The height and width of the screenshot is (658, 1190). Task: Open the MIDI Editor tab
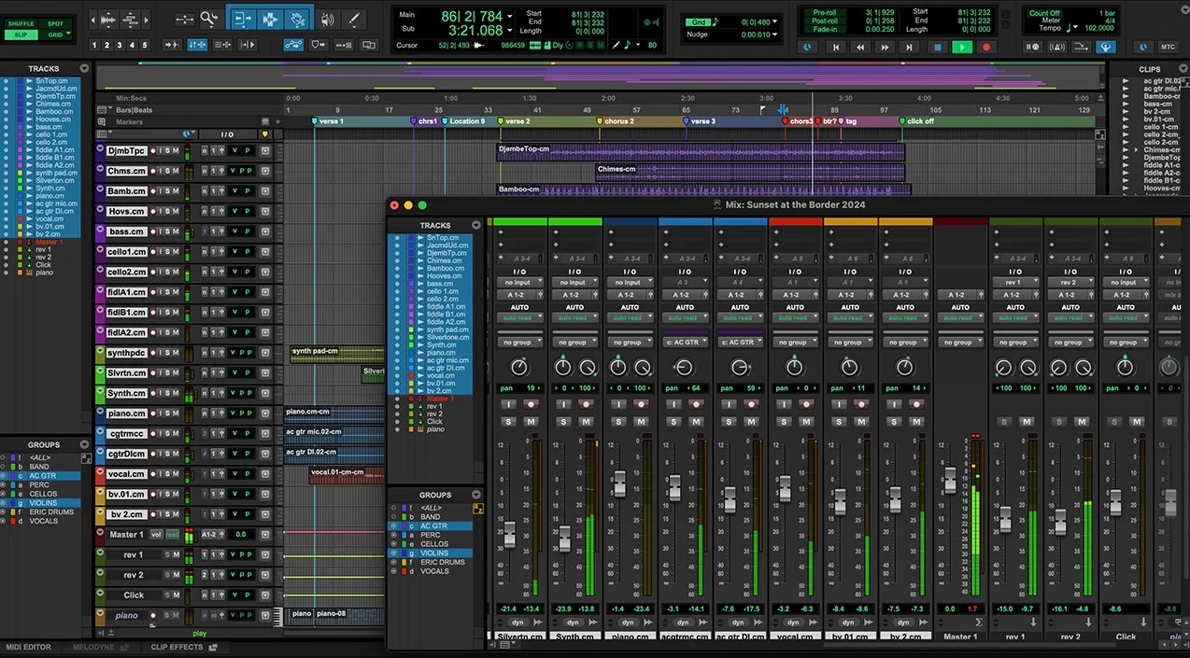point(29,647)
